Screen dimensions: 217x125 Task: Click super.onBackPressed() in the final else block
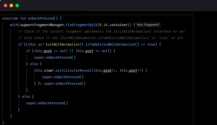tap(47, 103)
